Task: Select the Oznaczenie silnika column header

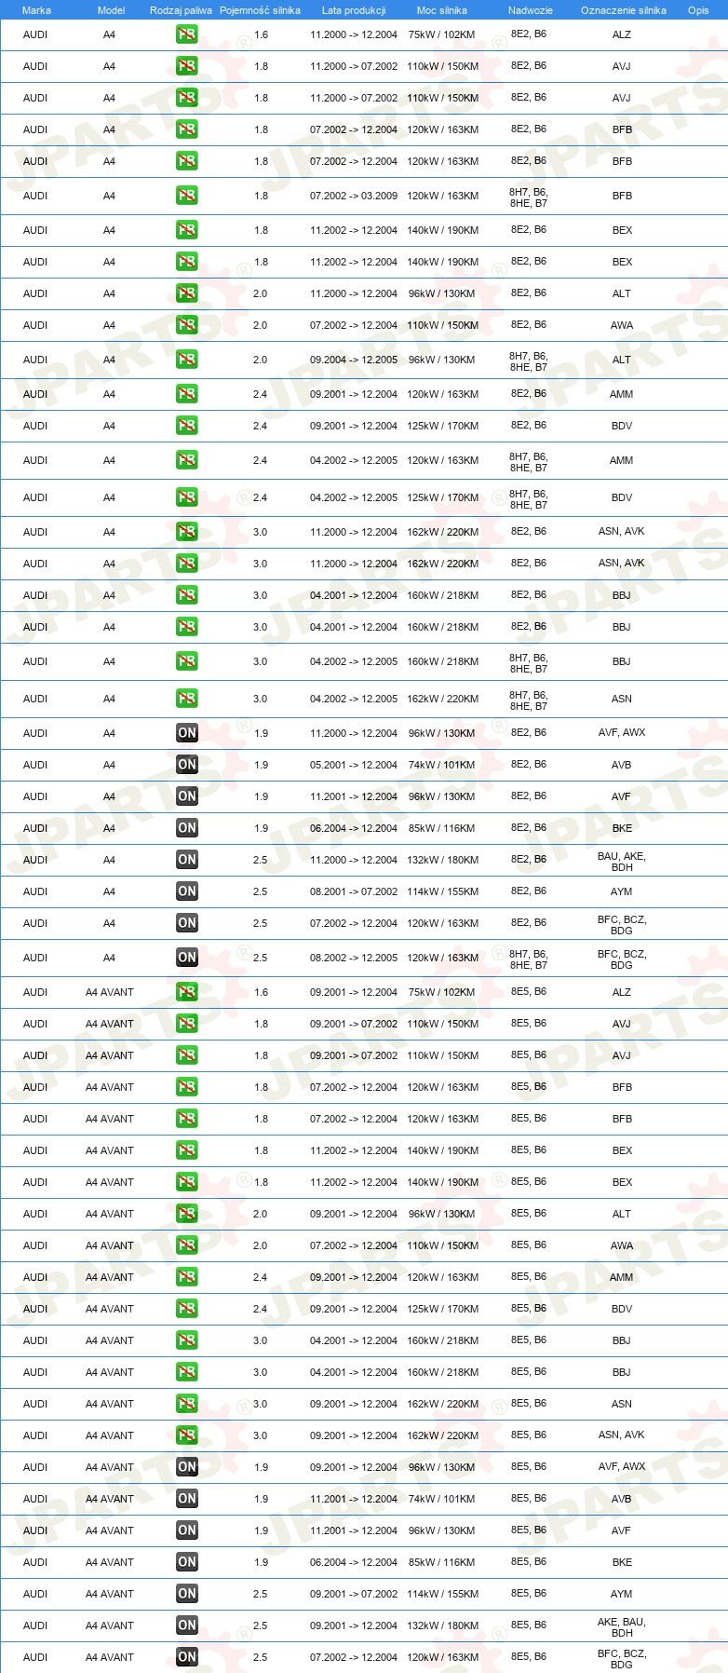Action: (x=623, y=10)
